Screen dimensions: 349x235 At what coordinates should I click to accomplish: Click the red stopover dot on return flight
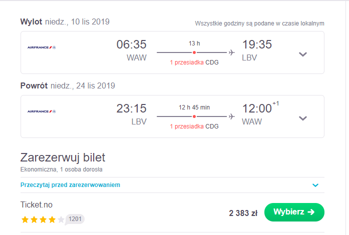[194, 116]
